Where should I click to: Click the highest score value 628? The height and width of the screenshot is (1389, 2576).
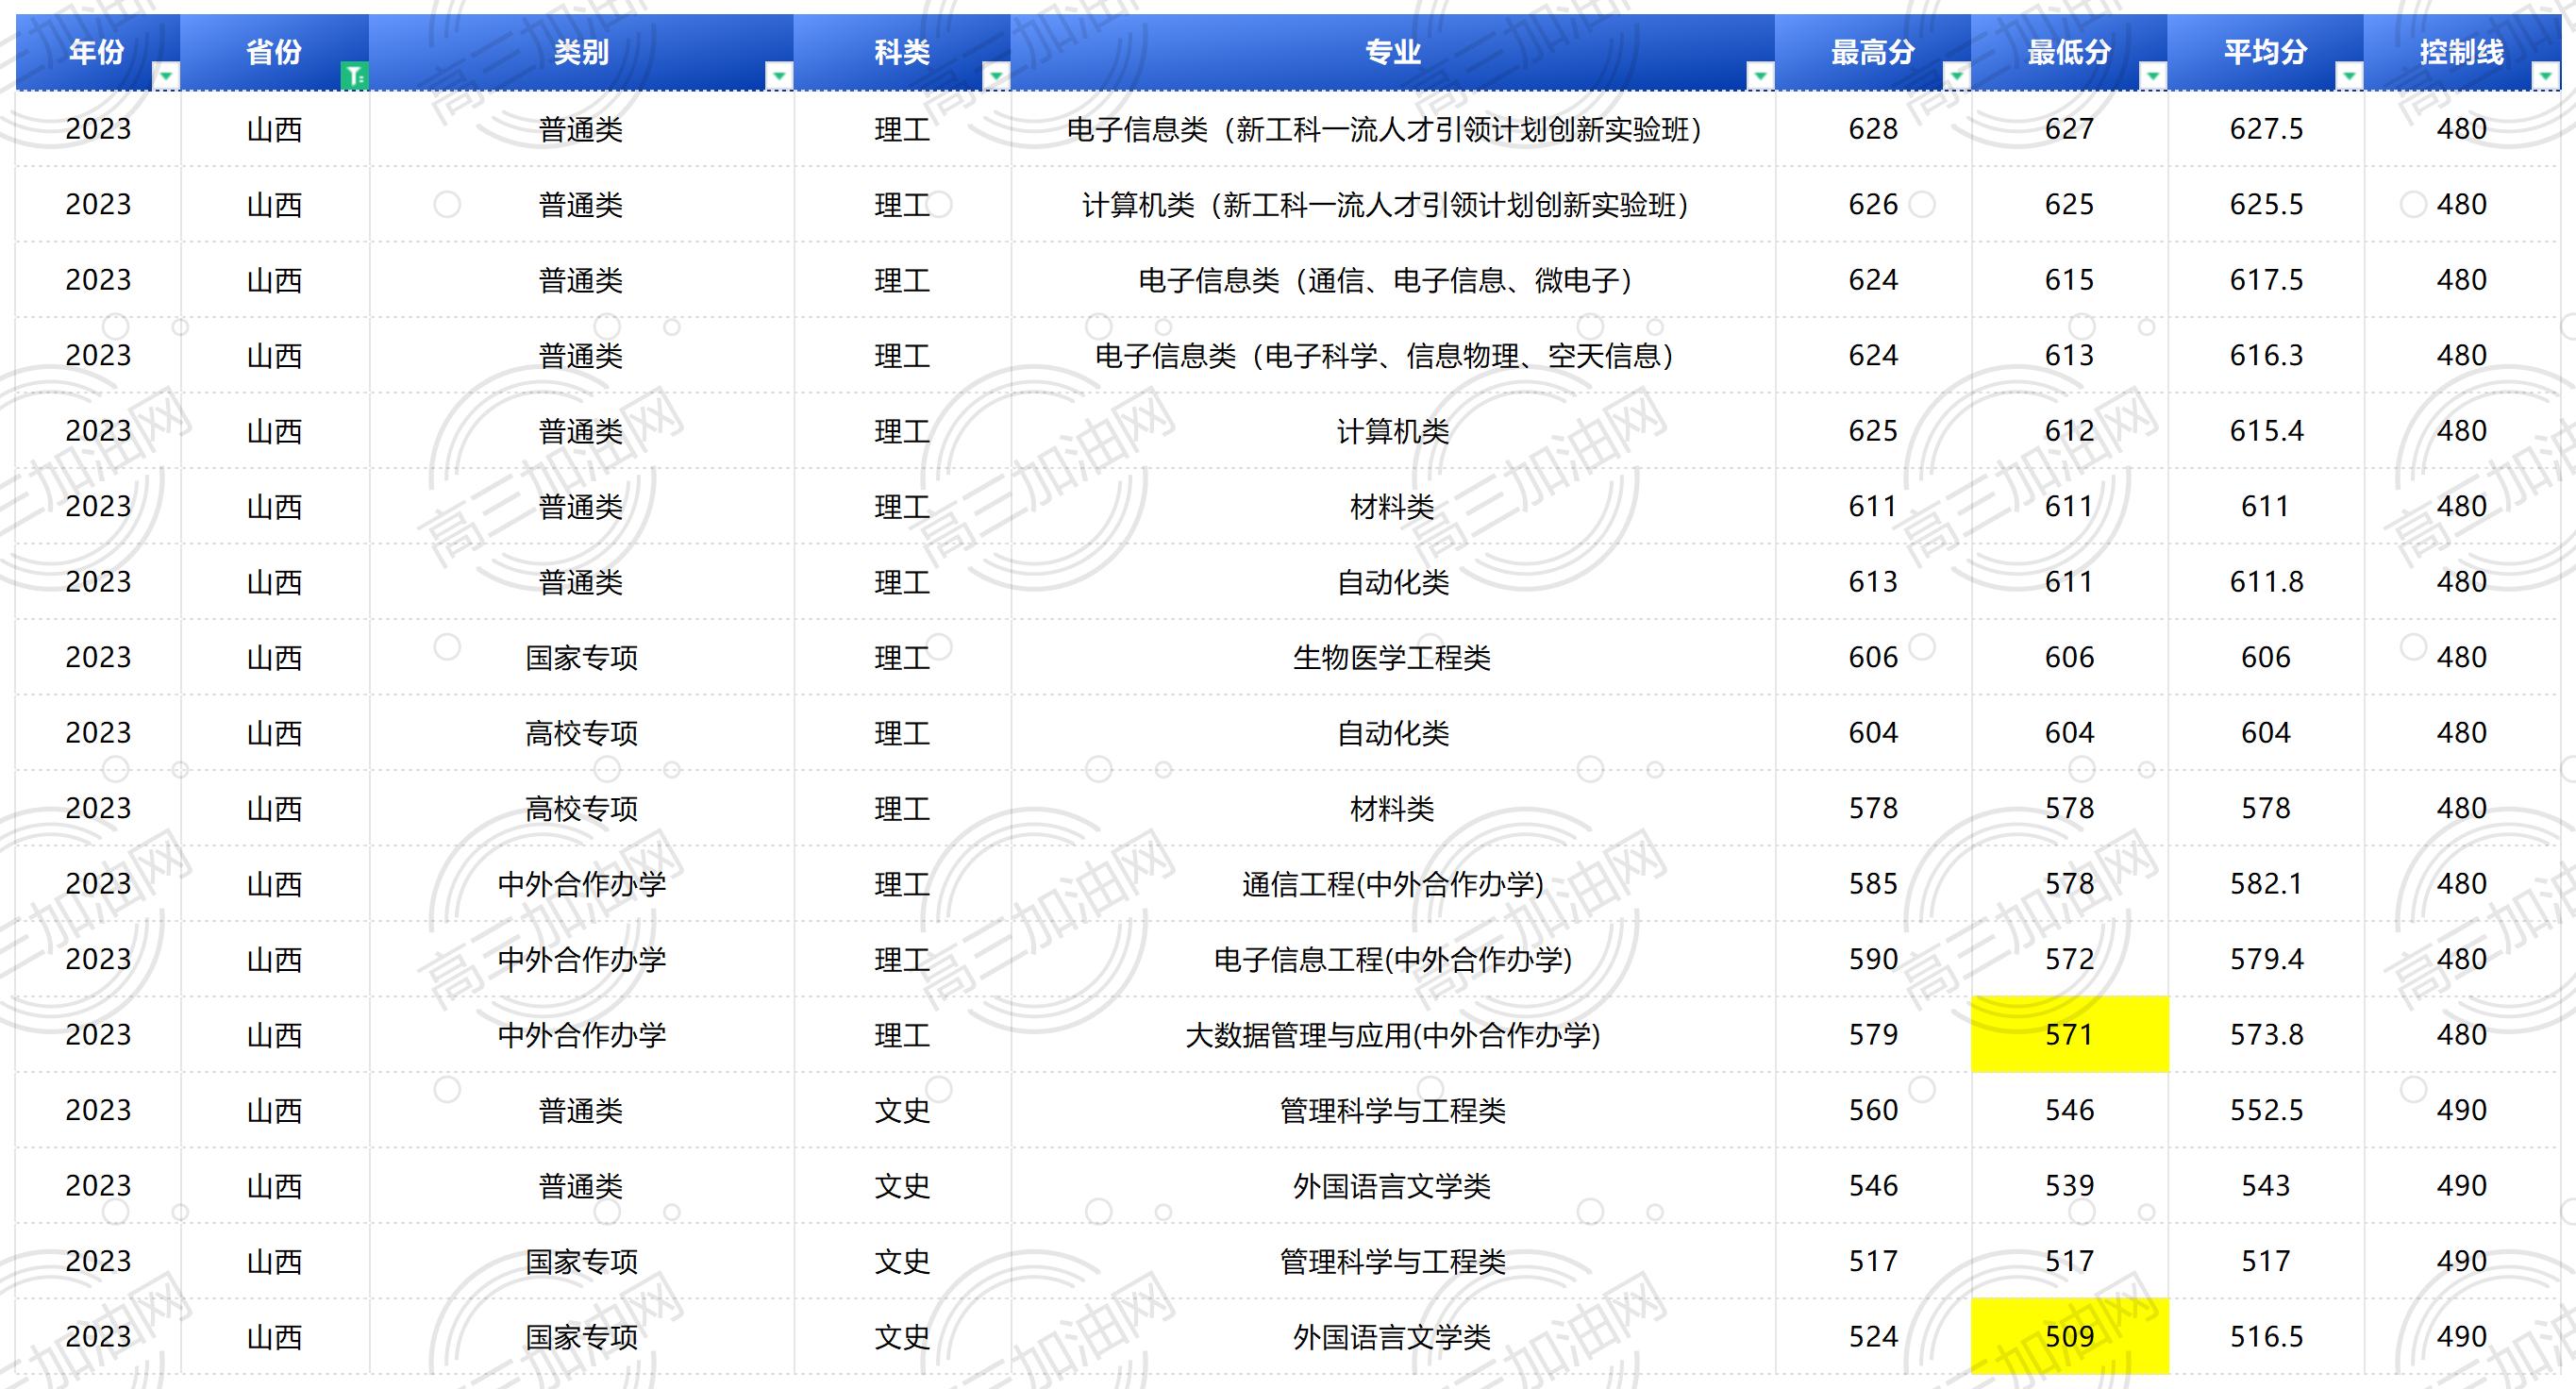(1873, 129)
